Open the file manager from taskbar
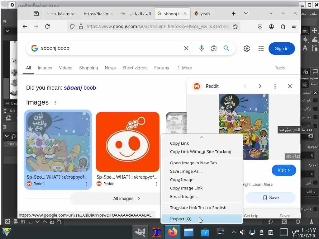The image size is (319, 239). click(189, 232)
